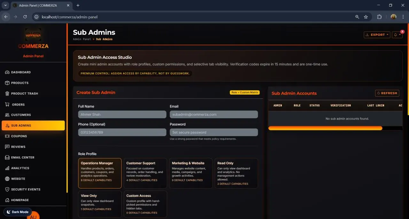409x219 pixels.
Task: Click the Role + Custom Matrix badge
Action: [245, 92]
